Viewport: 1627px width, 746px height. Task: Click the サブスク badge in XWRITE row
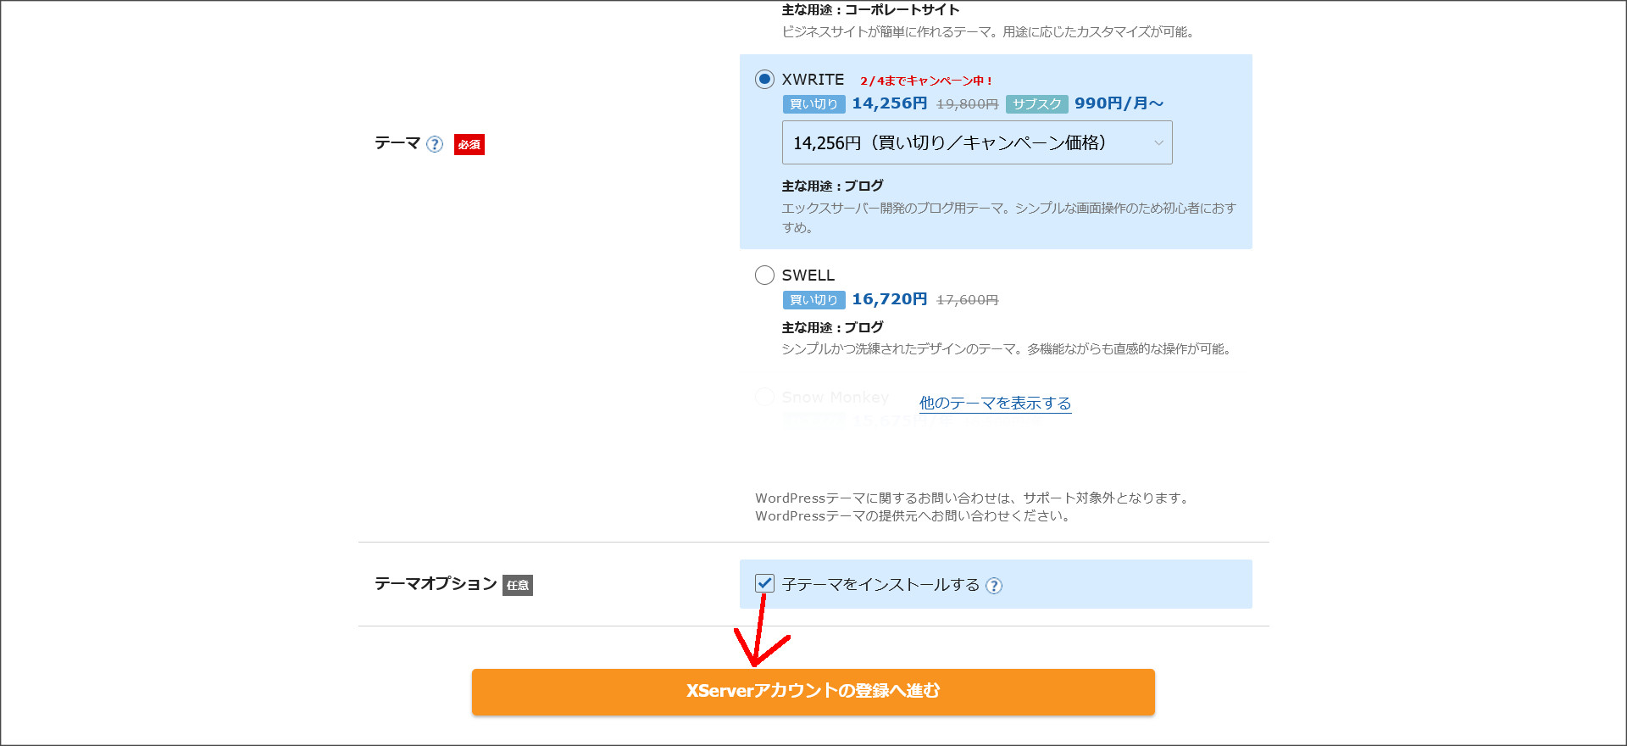click(1037, 104)
